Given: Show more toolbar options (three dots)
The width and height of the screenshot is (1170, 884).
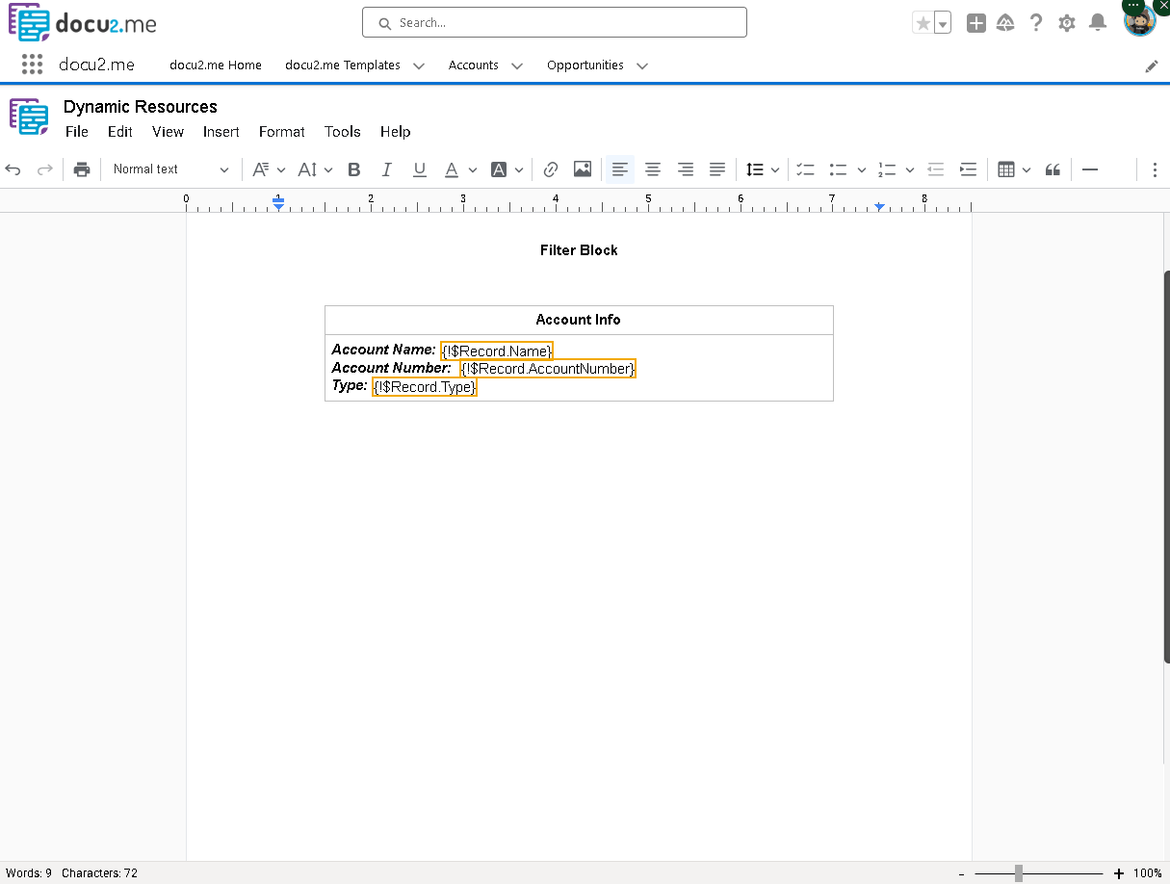Looking at the screenshot, I should (1155, 169).
